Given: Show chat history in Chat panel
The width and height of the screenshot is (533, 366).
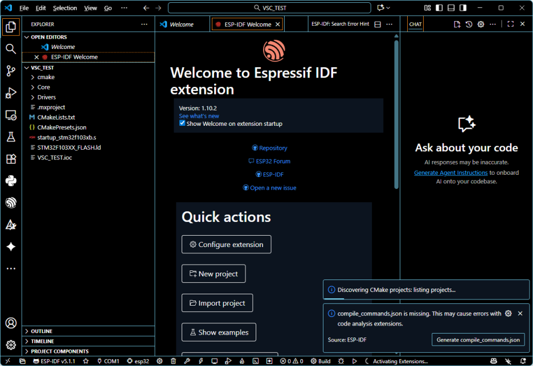Looking at the screenshot, I should [x=469, y=24].
